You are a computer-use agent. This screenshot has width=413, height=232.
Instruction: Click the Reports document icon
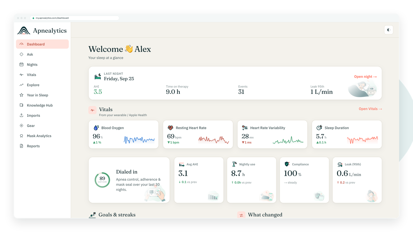(21, 146)
